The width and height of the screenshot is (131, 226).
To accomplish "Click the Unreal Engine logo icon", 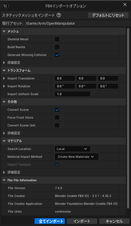I will point(5,6).
